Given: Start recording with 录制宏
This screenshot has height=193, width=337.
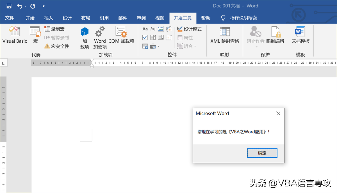Looking at the screenshot, I should coord(54,29).
